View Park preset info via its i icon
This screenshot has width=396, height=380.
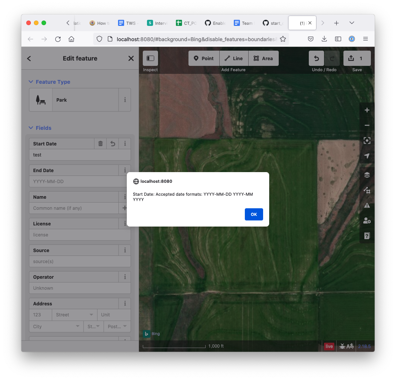pyautogui.click(x=125, y=99)
